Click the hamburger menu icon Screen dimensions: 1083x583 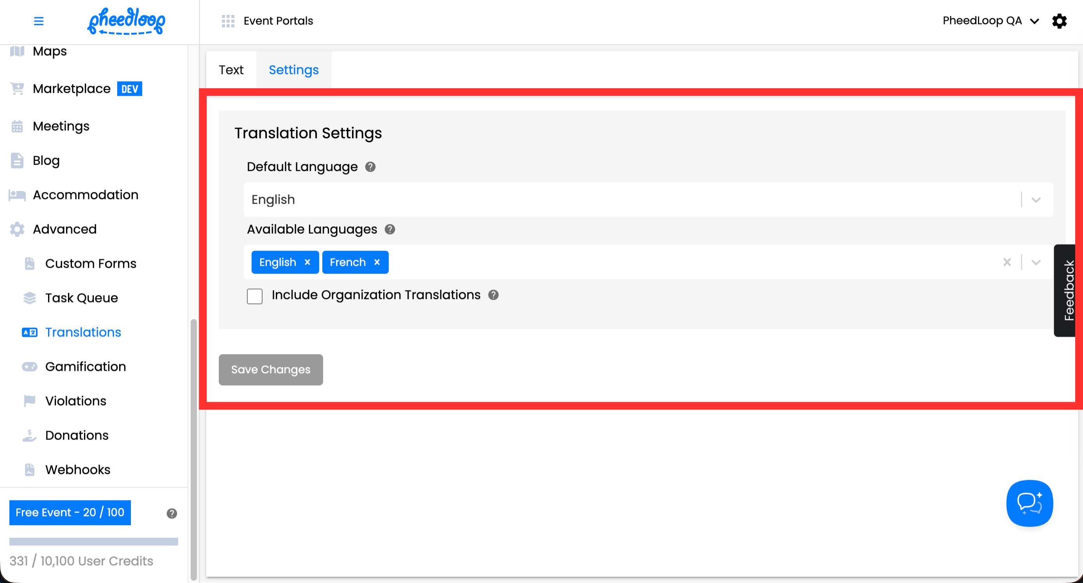click(x=38, y=21)
